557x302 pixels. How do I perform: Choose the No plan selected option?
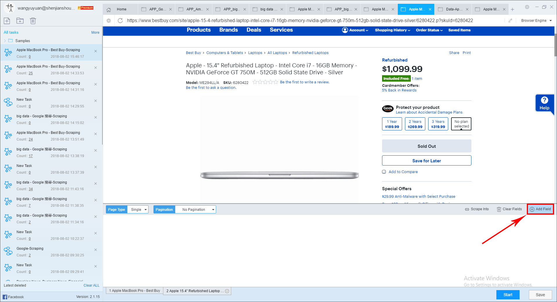461,124
